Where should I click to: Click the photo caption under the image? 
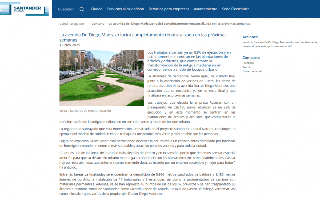coord(85,111)
